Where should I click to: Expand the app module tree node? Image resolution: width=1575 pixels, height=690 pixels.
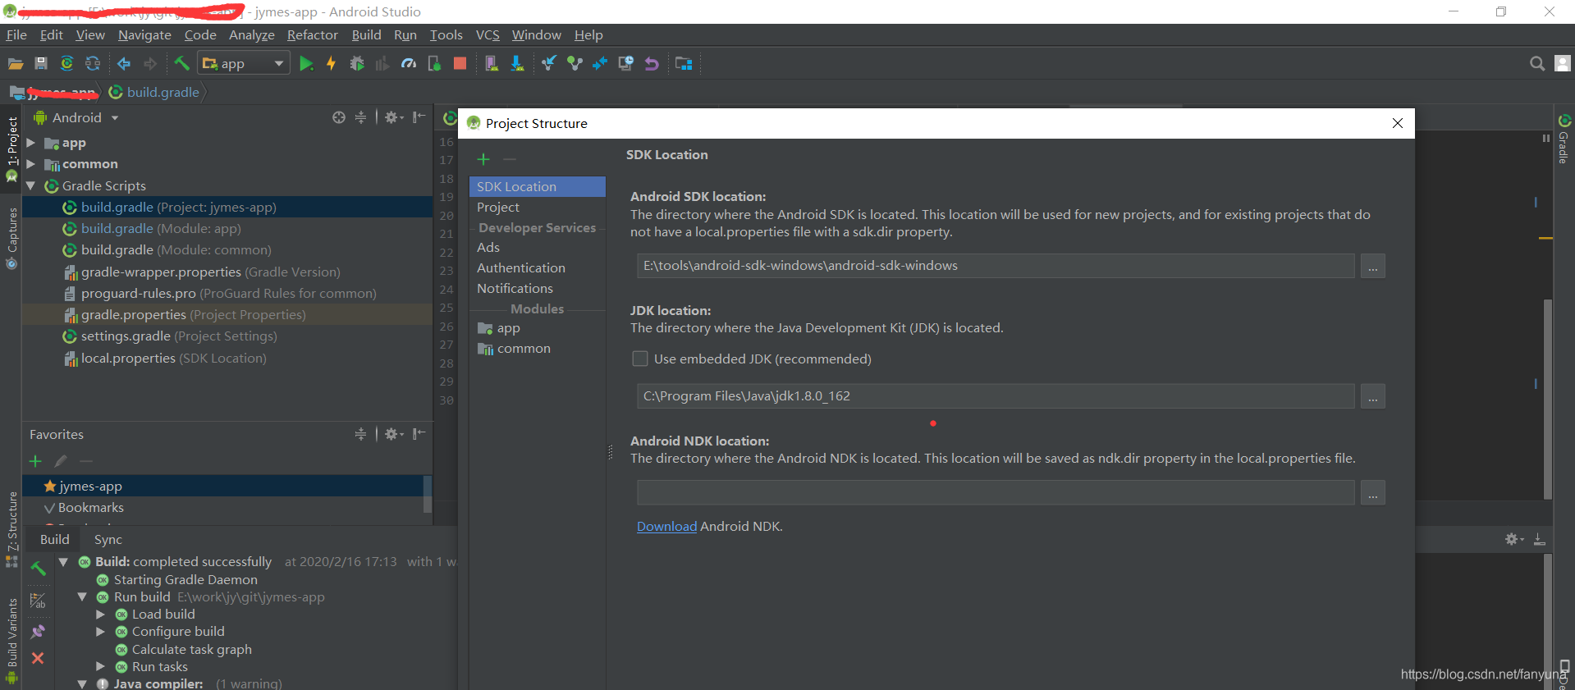(x=30, y=143)
